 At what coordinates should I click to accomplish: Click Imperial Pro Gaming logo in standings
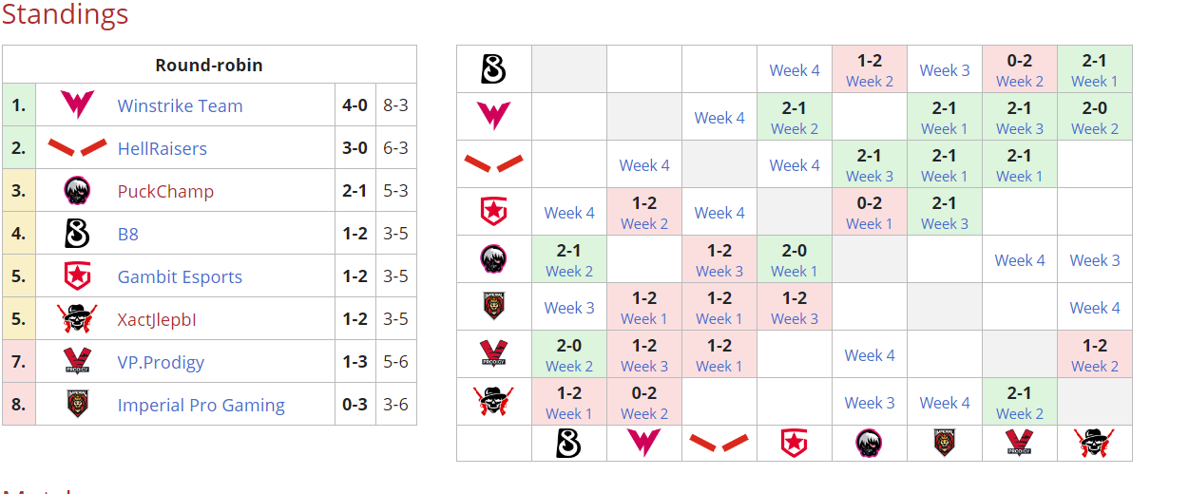point(76,405)
